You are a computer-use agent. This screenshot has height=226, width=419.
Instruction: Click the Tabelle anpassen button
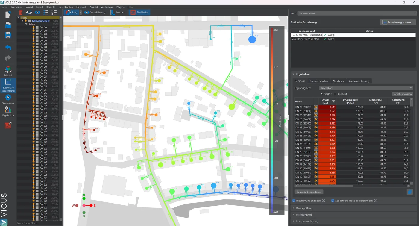(403, 94)
